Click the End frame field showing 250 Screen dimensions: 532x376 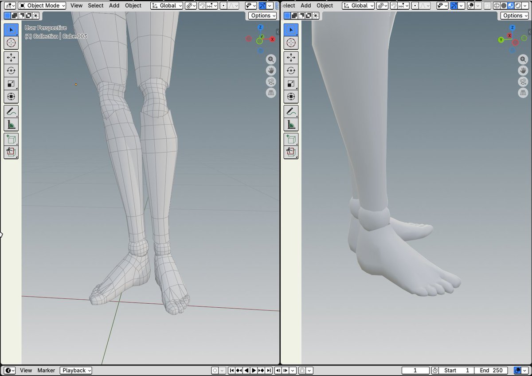tap(491, 370)
